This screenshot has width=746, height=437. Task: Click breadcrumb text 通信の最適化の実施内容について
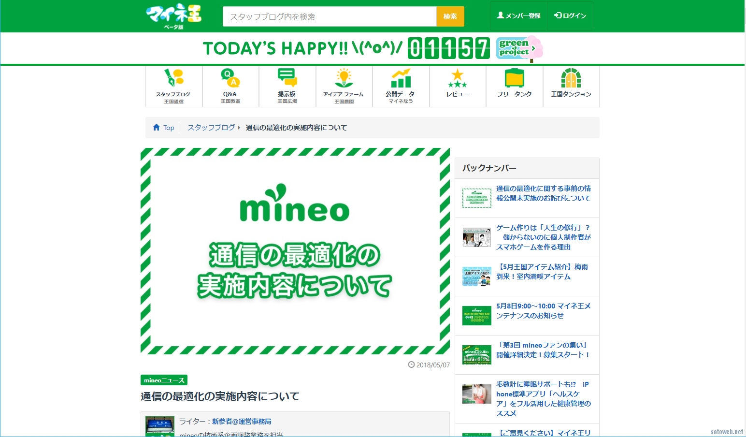[296, 128]
